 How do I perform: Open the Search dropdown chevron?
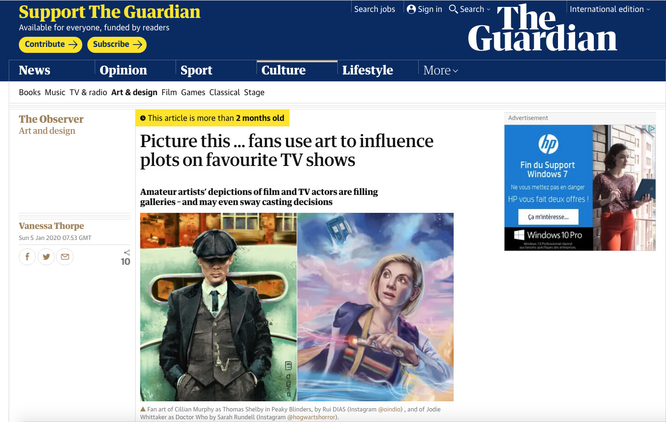click(x=488, y=9)
